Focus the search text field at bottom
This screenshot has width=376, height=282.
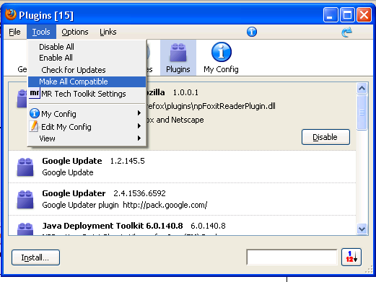[x=292, y=257]
